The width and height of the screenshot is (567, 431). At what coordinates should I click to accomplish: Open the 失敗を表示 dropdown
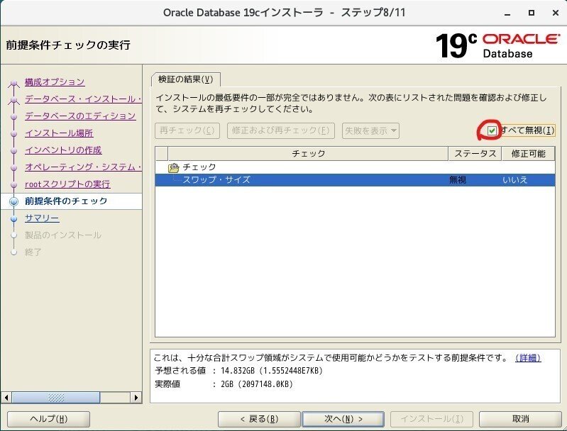(x=370, y=130)
